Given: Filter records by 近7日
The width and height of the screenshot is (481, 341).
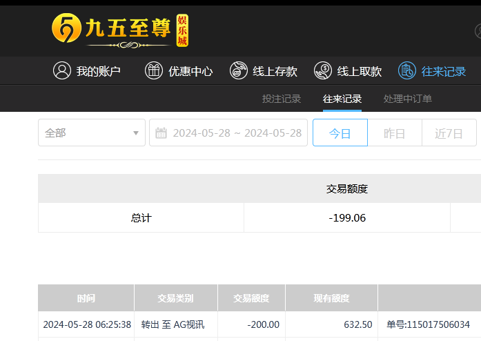Looking at the screenshot, I should (x=449, y=133).
